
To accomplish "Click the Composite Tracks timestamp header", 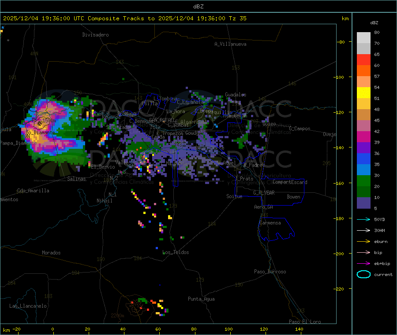I will tap(124, 18).
